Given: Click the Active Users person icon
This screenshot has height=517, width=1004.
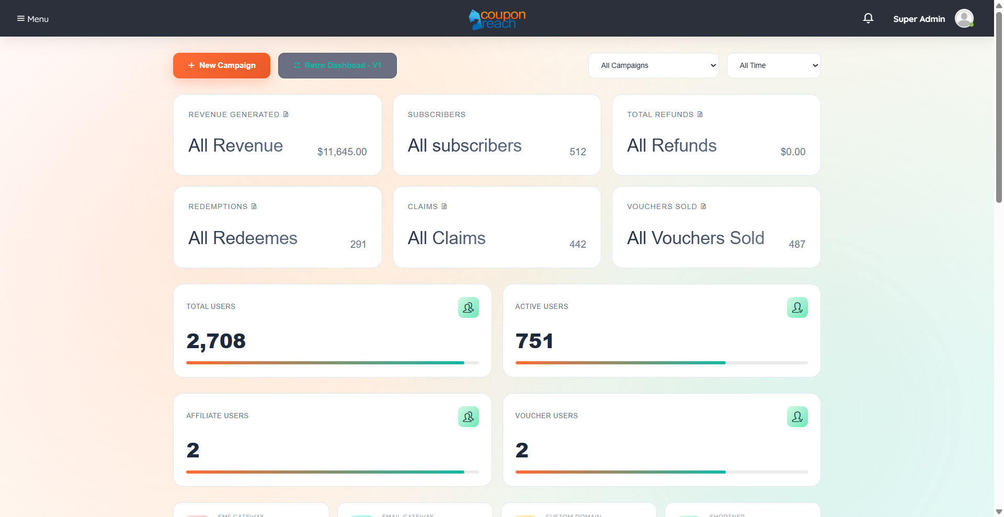Looking at the screenshot, I should pos(797,307).
